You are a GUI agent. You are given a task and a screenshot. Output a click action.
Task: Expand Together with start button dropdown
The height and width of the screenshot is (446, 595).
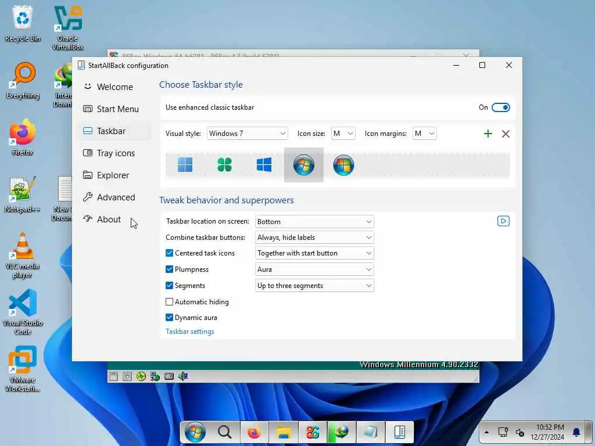314,253
